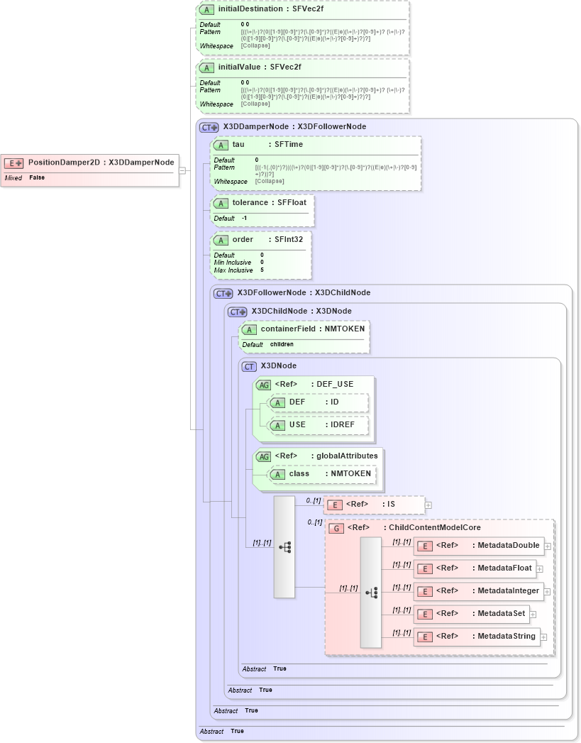Click the G icon of ChildContentModelCore
This screenshot has width=581, height=743.
click(336, 529)
